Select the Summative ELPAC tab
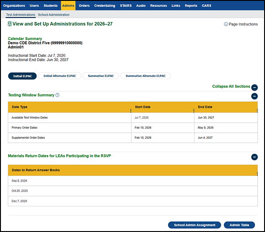Viewport: 265px width, 232px height. pyautogui.click(x=101, y=76)
